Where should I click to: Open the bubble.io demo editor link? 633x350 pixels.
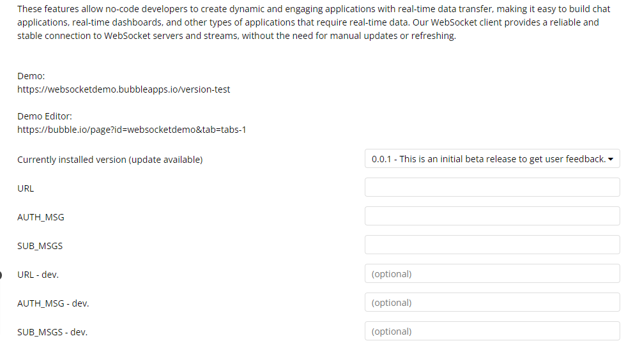(132, 130)
